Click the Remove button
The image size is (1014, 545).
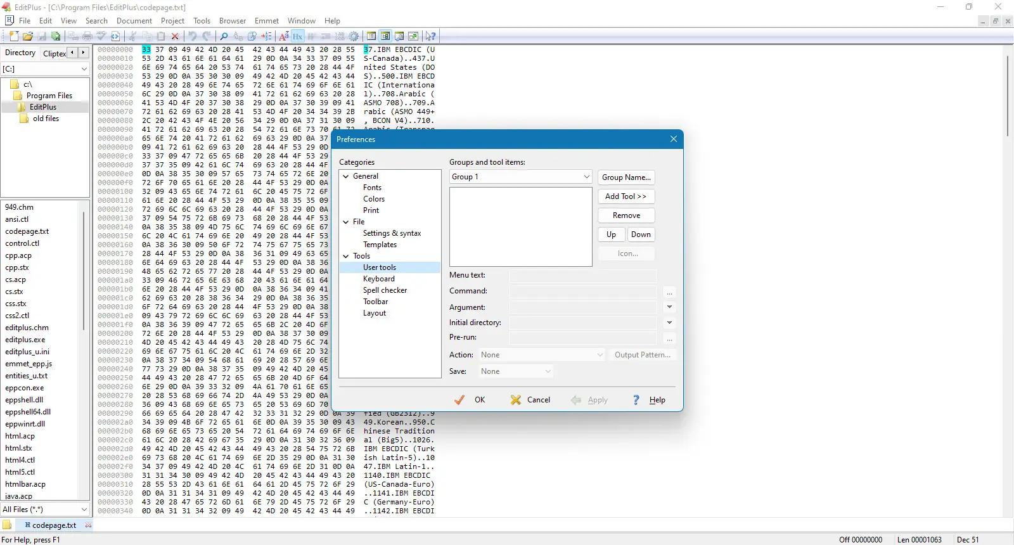pyautogui.click(x=626, y=215)
